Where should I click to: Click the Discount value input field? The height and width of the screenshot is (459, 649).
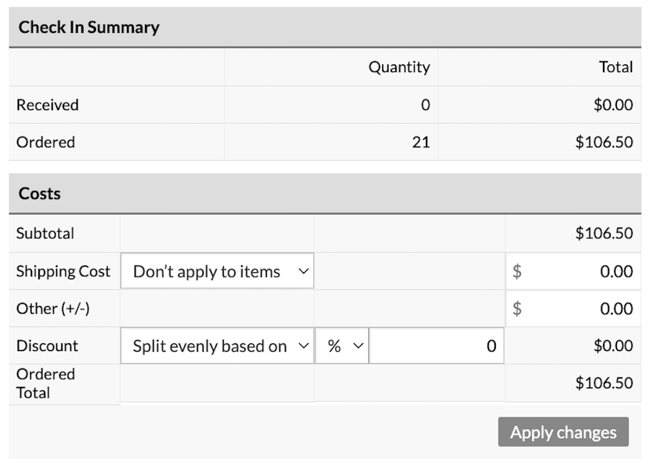pos(435,346)
